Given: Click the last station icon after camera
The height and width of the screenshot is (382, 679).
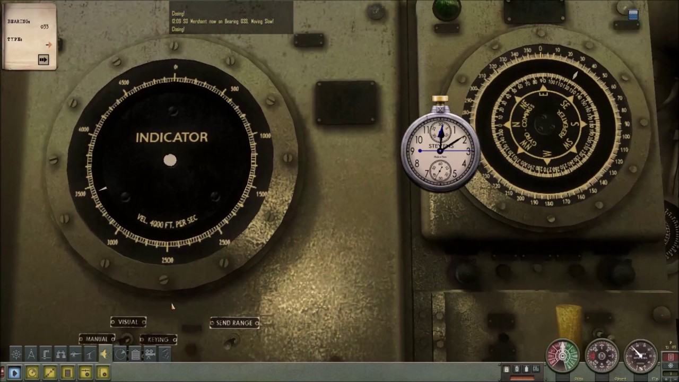Looking at the screenshot, I should tap(165, 354).
